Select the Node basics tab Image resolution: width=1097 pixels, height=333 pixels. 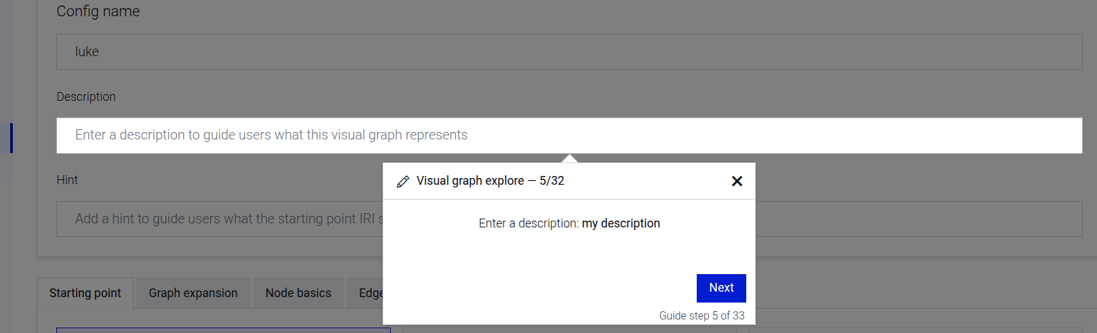[299, 293]
